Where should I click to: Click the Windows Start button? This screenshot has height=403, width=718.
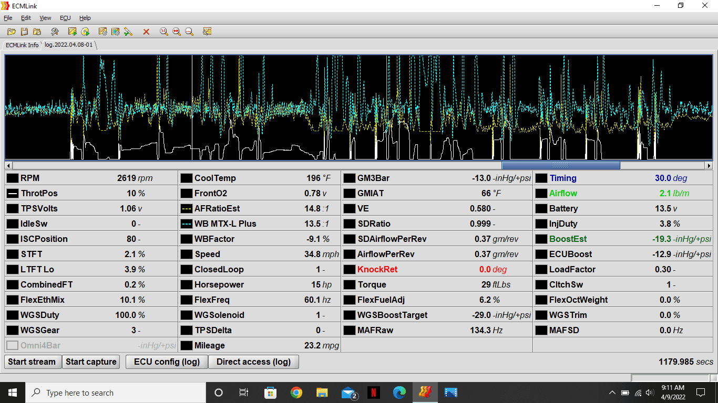[x=13, y=393]
